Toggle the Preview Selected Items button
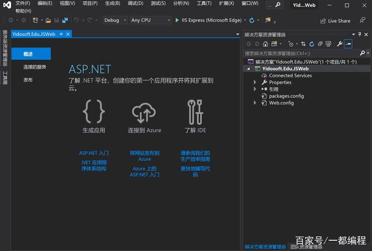The image size is (372, 251). tap(348, 44)
